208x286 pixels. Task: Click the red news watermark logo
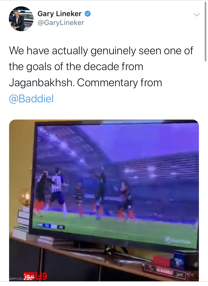pyautogui.click(x=35, y=276)
